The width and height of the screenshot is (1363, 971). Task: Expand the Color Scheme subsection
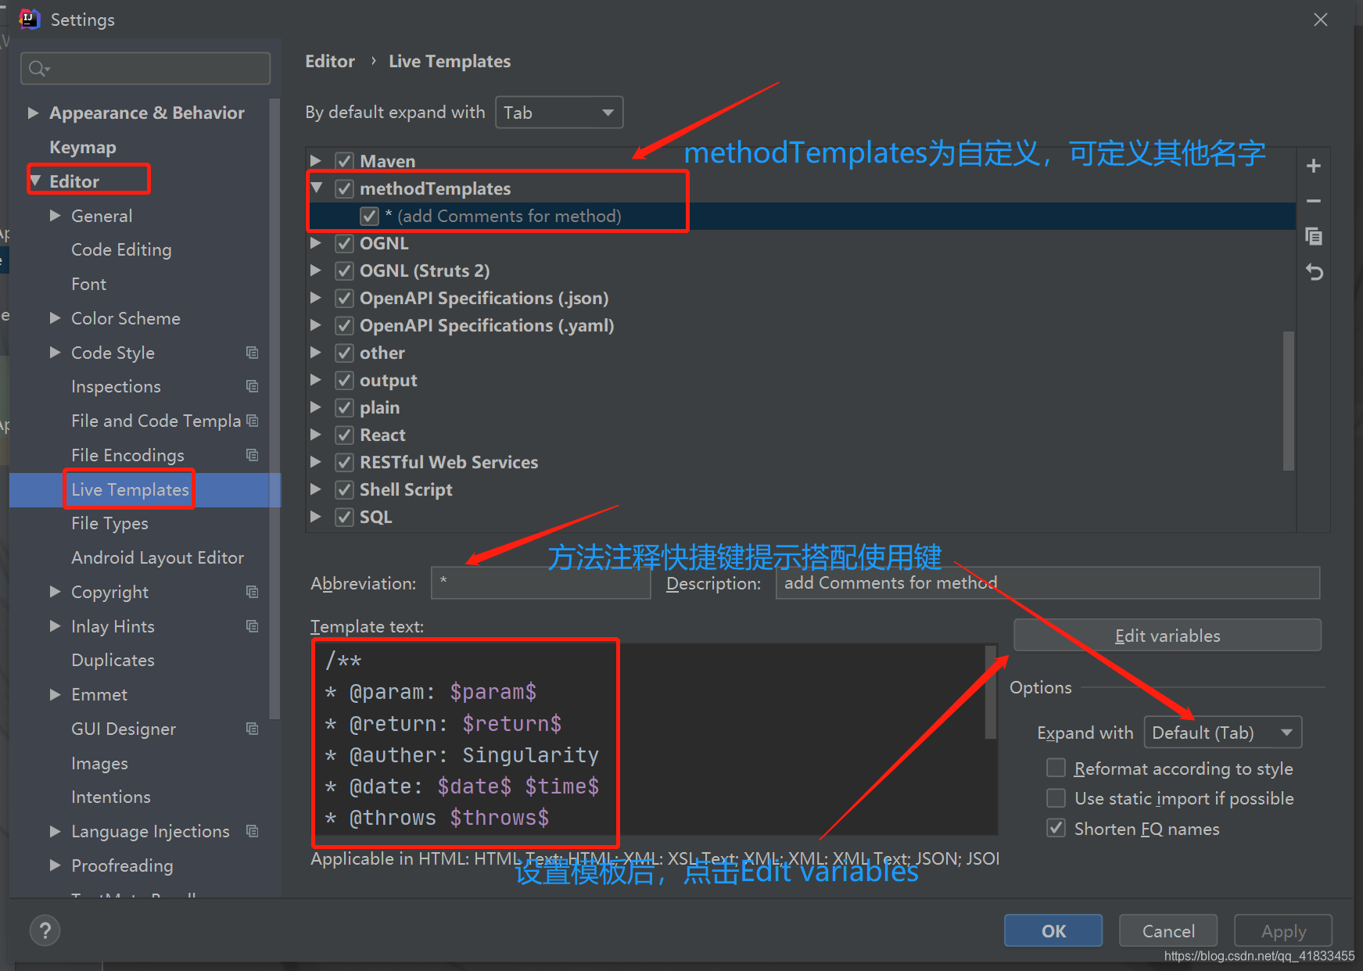tap(55, 317)
